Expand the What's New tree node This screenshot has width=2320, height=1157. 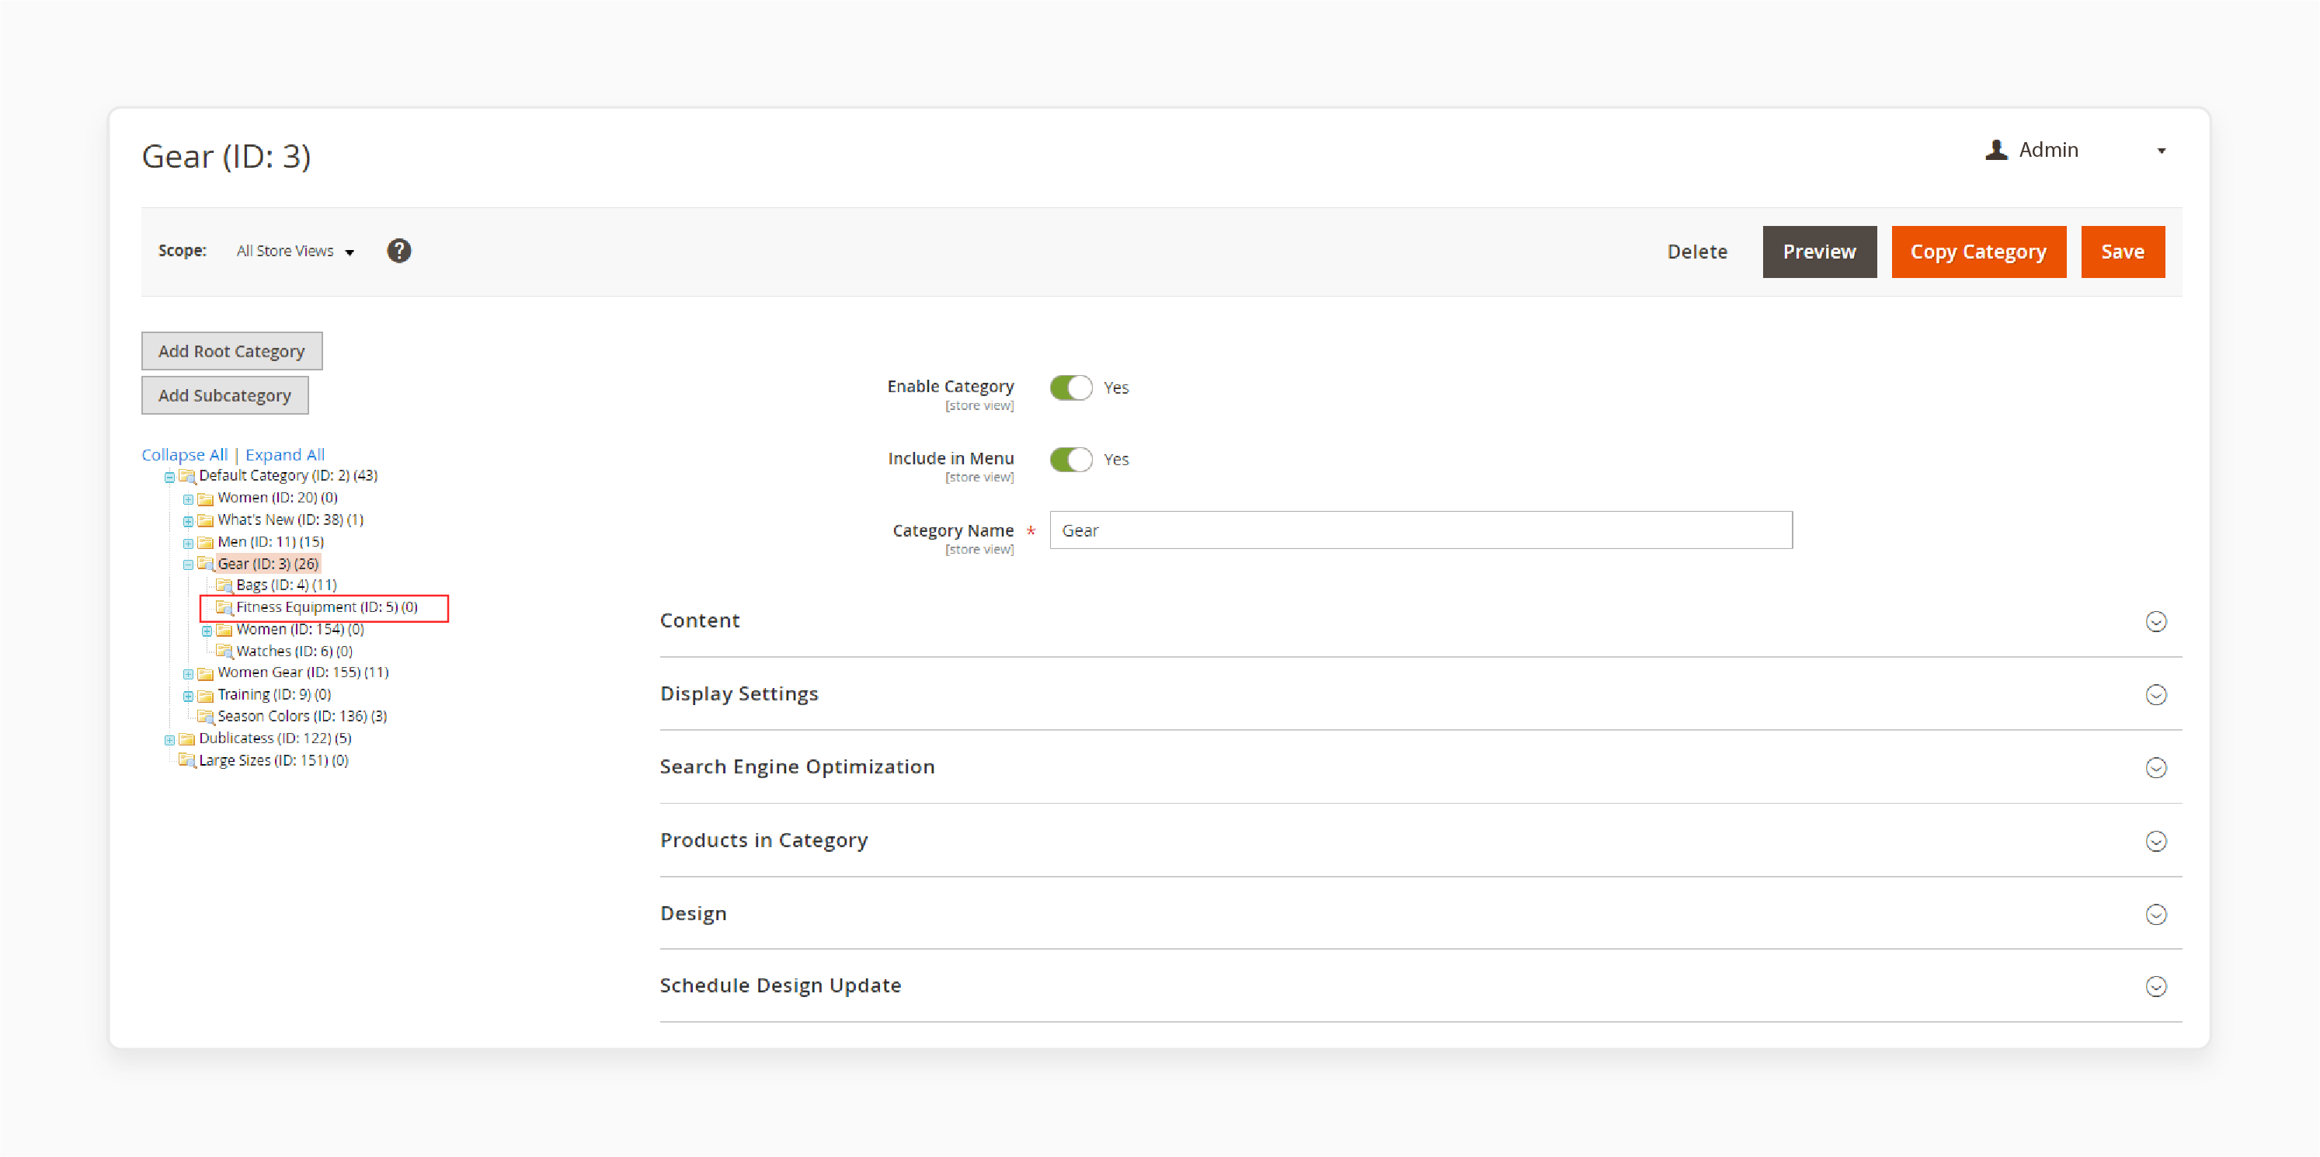point(188,521)
